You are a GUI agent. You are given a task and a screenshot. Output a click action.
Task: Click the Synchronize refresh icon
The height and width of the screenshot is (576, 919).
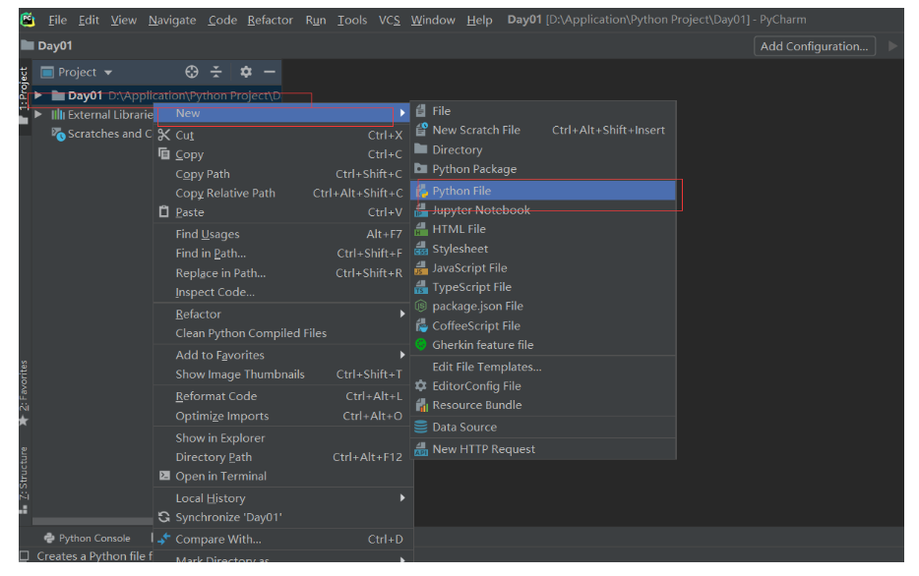coord(164,517)
